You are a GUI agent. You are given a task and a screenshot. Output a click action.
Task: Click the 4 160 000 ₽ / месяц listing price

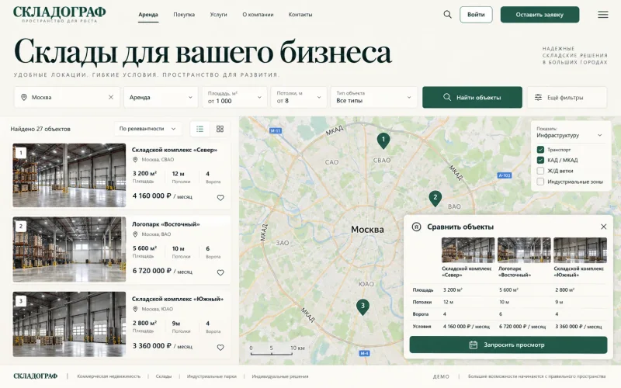coord(162,196)
